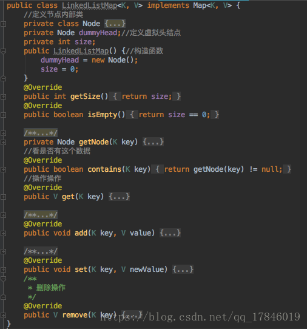Open the /**...*/ folded comment above set

[x=41, y=251]
